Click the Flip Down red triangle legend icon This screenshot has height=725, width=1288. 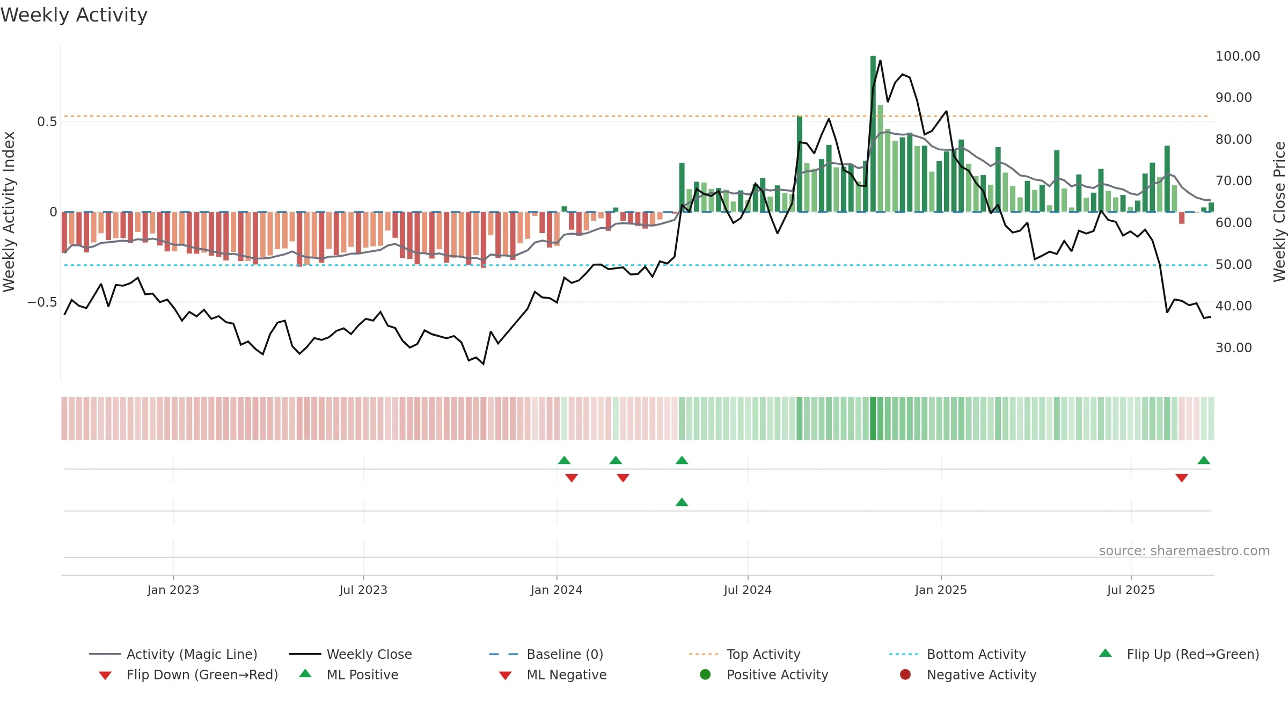pyautogui.click(x=105, y=676)
